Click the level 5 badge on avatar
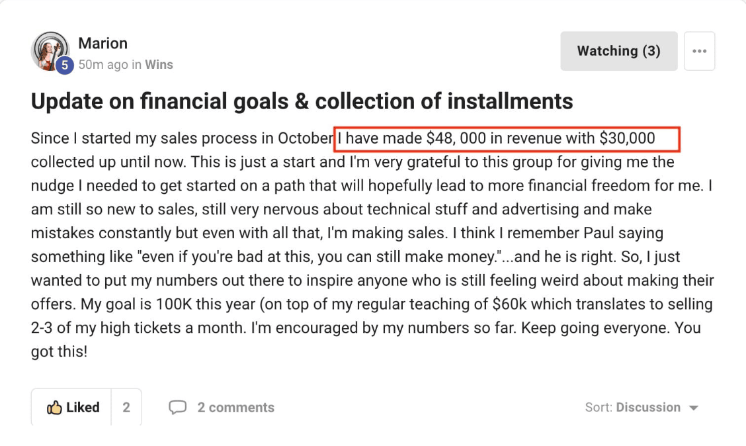This screenshot has height=446, width=746. (65, 66)
